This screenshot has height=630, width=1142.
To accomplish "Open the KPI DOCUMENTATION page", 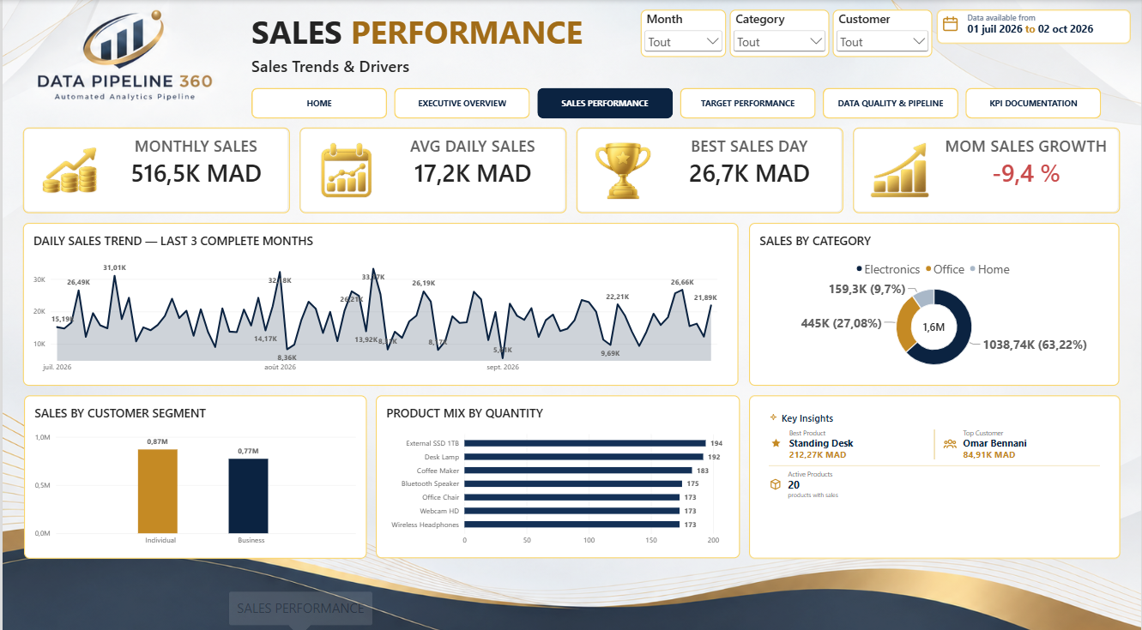I will pyautogui.click(x=1033, y=103).
